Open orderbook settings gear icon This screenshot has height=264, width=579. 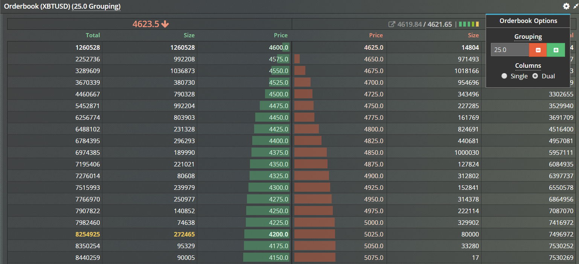click(566, 6)
